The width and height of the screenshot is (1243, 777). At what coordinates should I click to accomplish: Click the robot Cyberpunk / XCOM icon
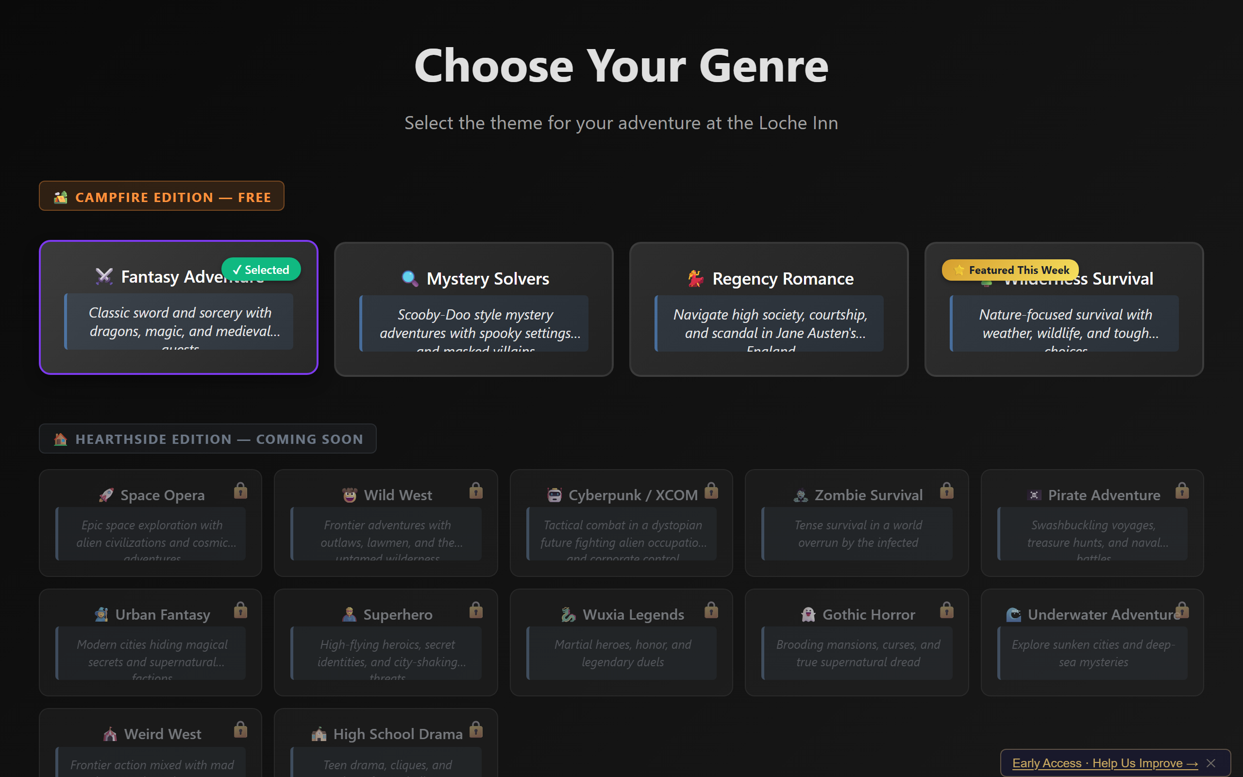pyautogui.click(x=556, y=494)
